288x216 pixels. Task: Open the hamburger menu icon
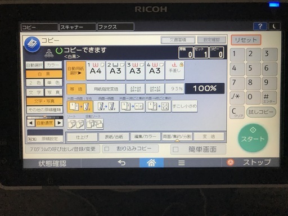point(181,163)
